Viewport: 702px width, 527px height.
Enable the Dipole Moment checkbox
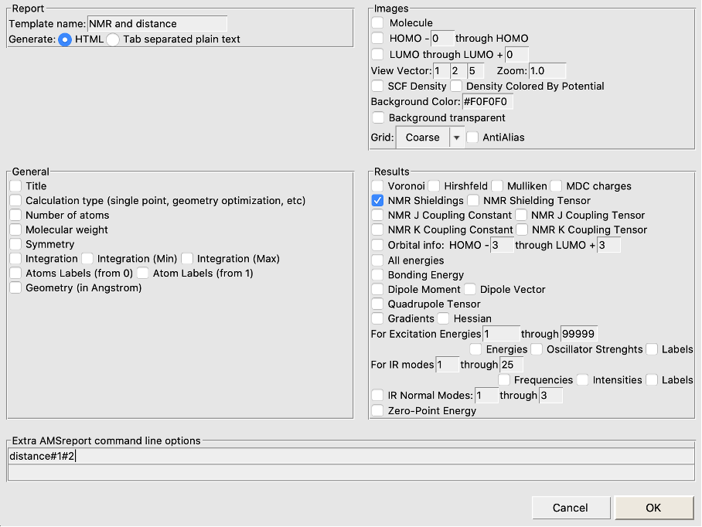(377, 289)
